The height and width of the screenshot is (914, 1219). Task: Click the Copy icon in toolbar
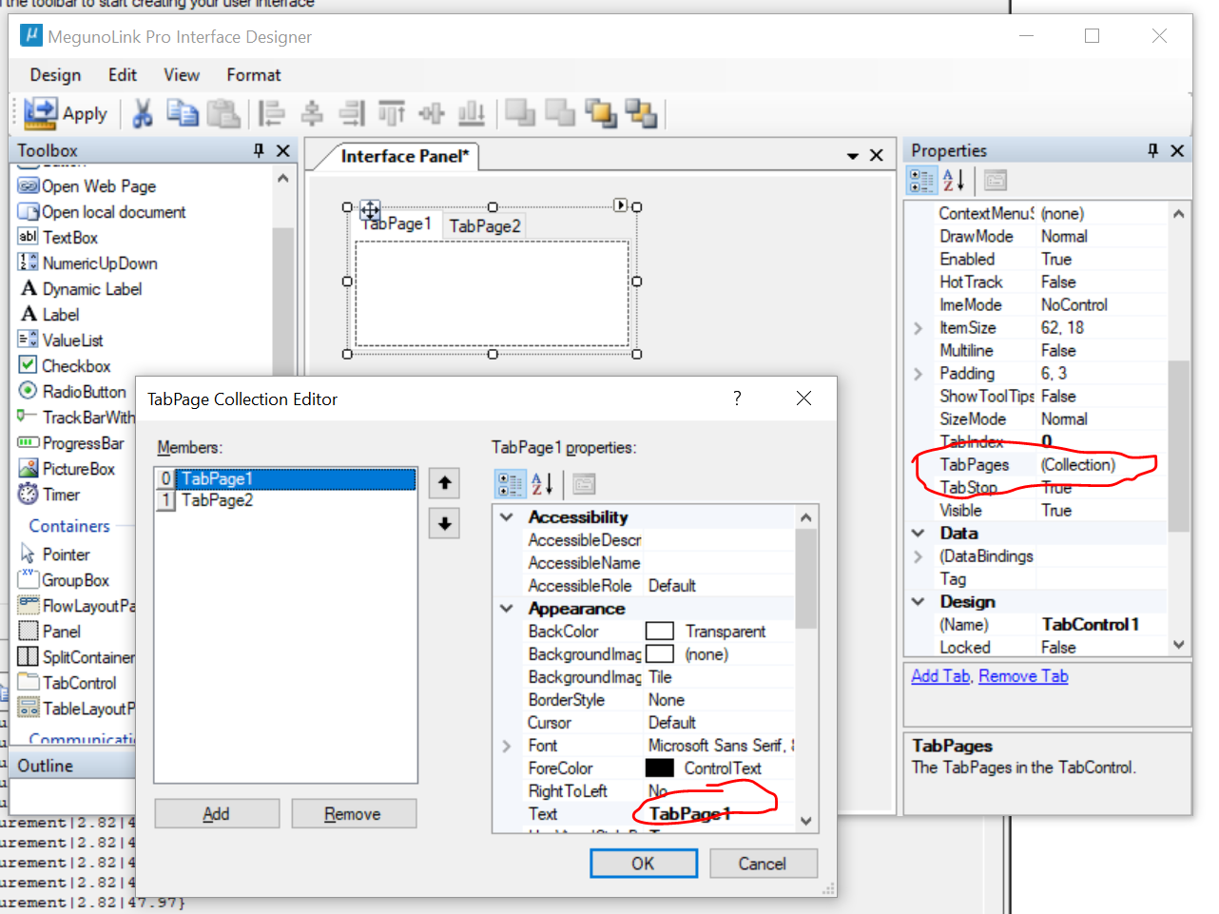coord(183,113)
